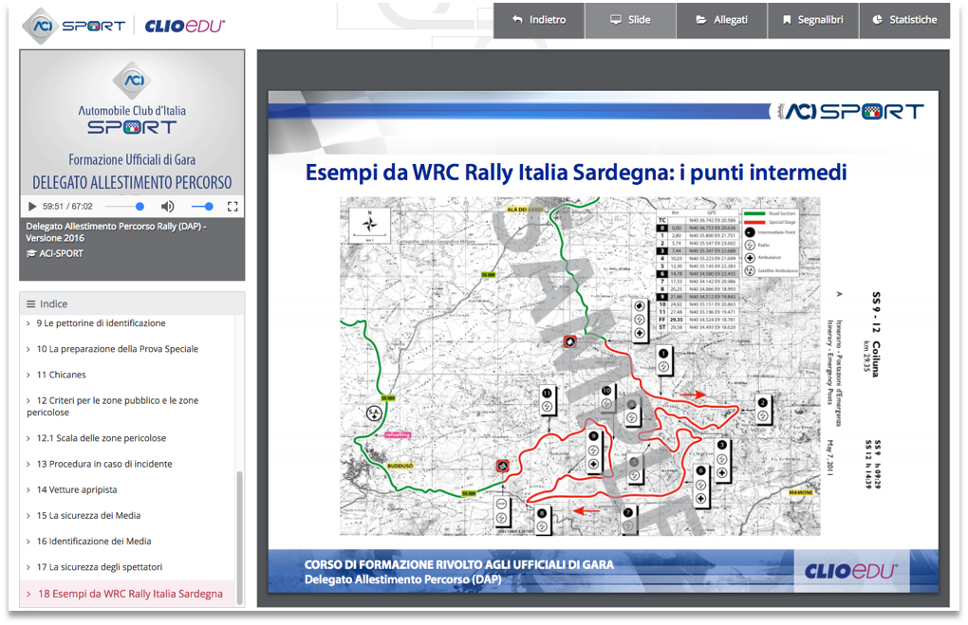
Task: Adjust the volume slider
Action: (x=202, y=206)
